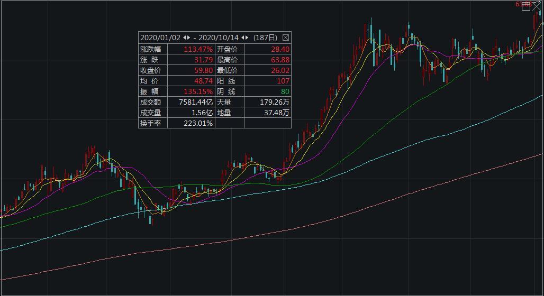The height and width of the screenshot is (296, 544).
Task: Click the X icon at chart top-right corner
Action: pyautogui.click(x=536, y=6)
